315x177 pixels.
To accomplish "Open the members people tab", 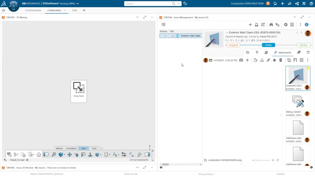I will click(266, 52).
